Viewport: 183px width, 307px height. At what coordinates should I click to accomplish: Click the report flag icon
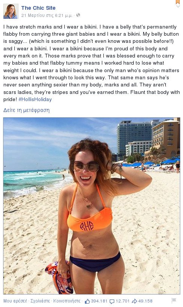[174, 301]
